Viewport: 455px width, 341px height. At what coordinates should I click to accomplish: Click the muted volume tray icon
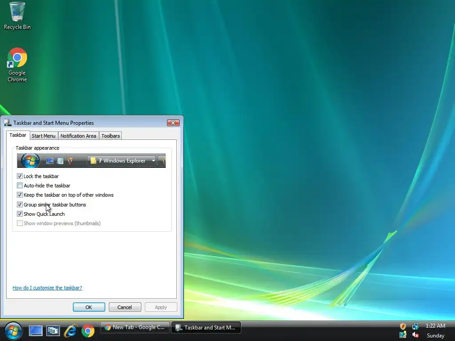point(415,335)
